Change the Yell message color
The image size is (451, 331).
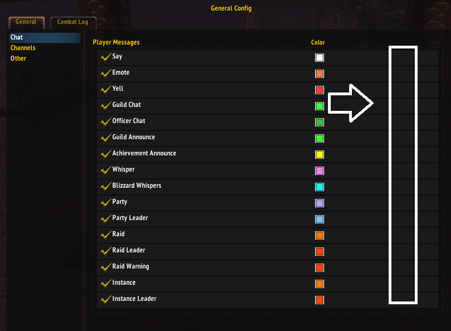coord(318,89)
